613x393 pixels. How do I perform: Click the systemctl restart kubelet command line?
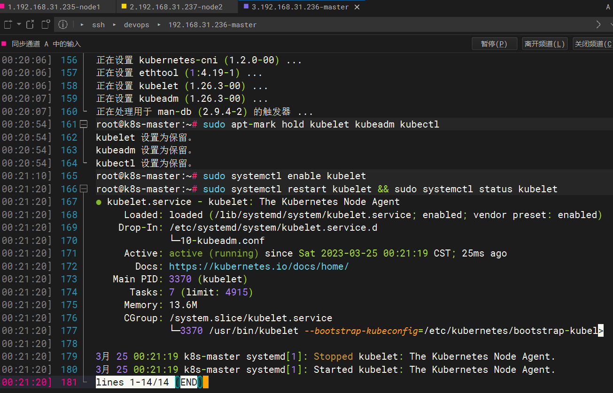pos(380,189)
